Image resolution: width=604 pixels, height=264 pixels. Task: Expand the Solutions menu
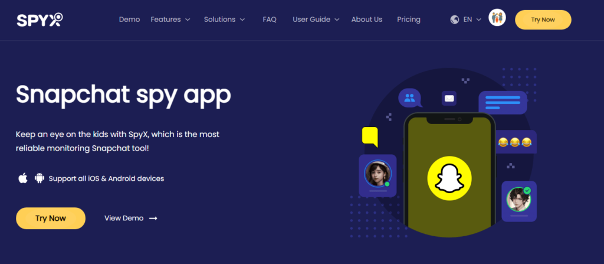coord(224,19)
